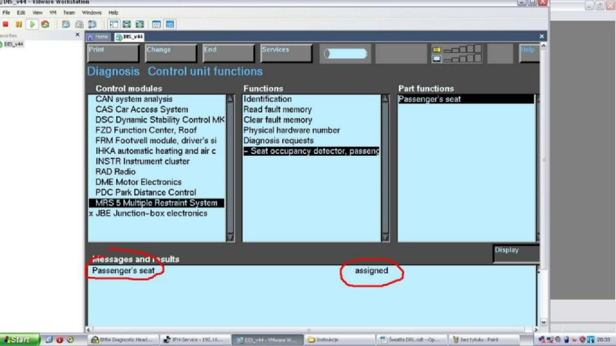The width and height of the screenshot is (616, 346).
Task: Click the Reset VM toolbar icon
Action: pos(45,25)
